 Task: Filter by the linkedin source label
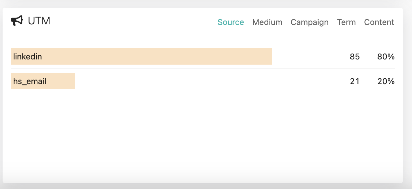coord(28,57)
